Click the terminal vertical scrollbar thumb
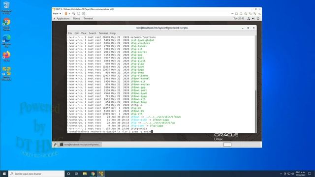The width and height of the screenshot is (315, 177). [x=255, y=111]
